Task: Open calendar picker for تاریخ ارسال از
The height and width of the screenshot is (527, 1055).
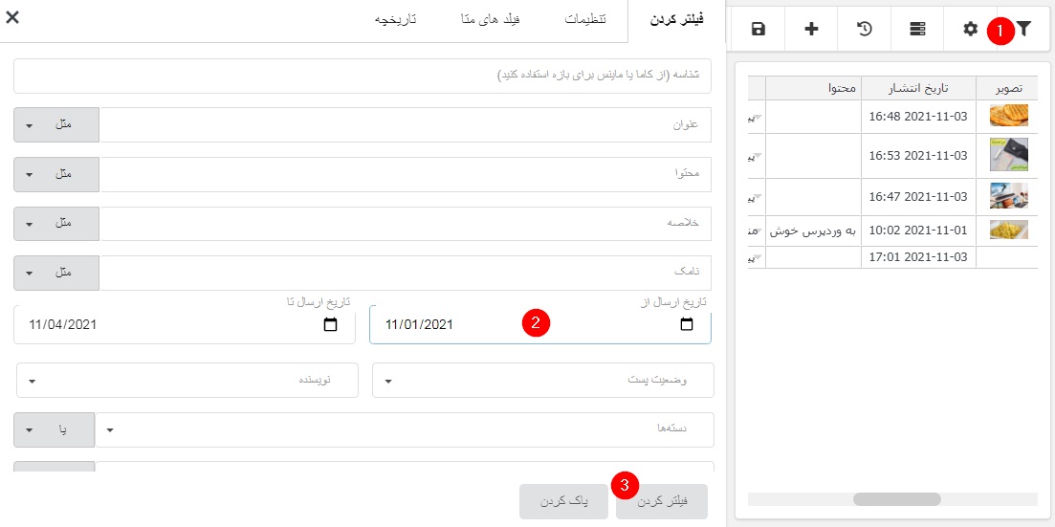Action: [687, 325]
